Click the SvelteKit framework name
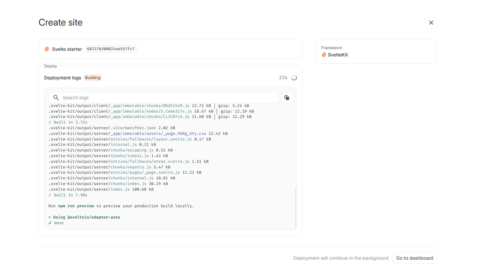 (338, 55)
